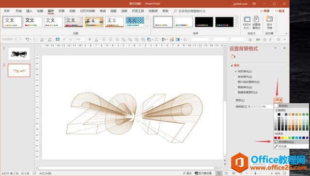
Task: Collapse the ribbon with the chevron arrow
Action: (x=286, y=33)
